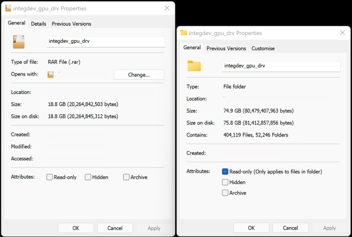
Task: Click the large RAR file icon
Action: click(19, 42)
